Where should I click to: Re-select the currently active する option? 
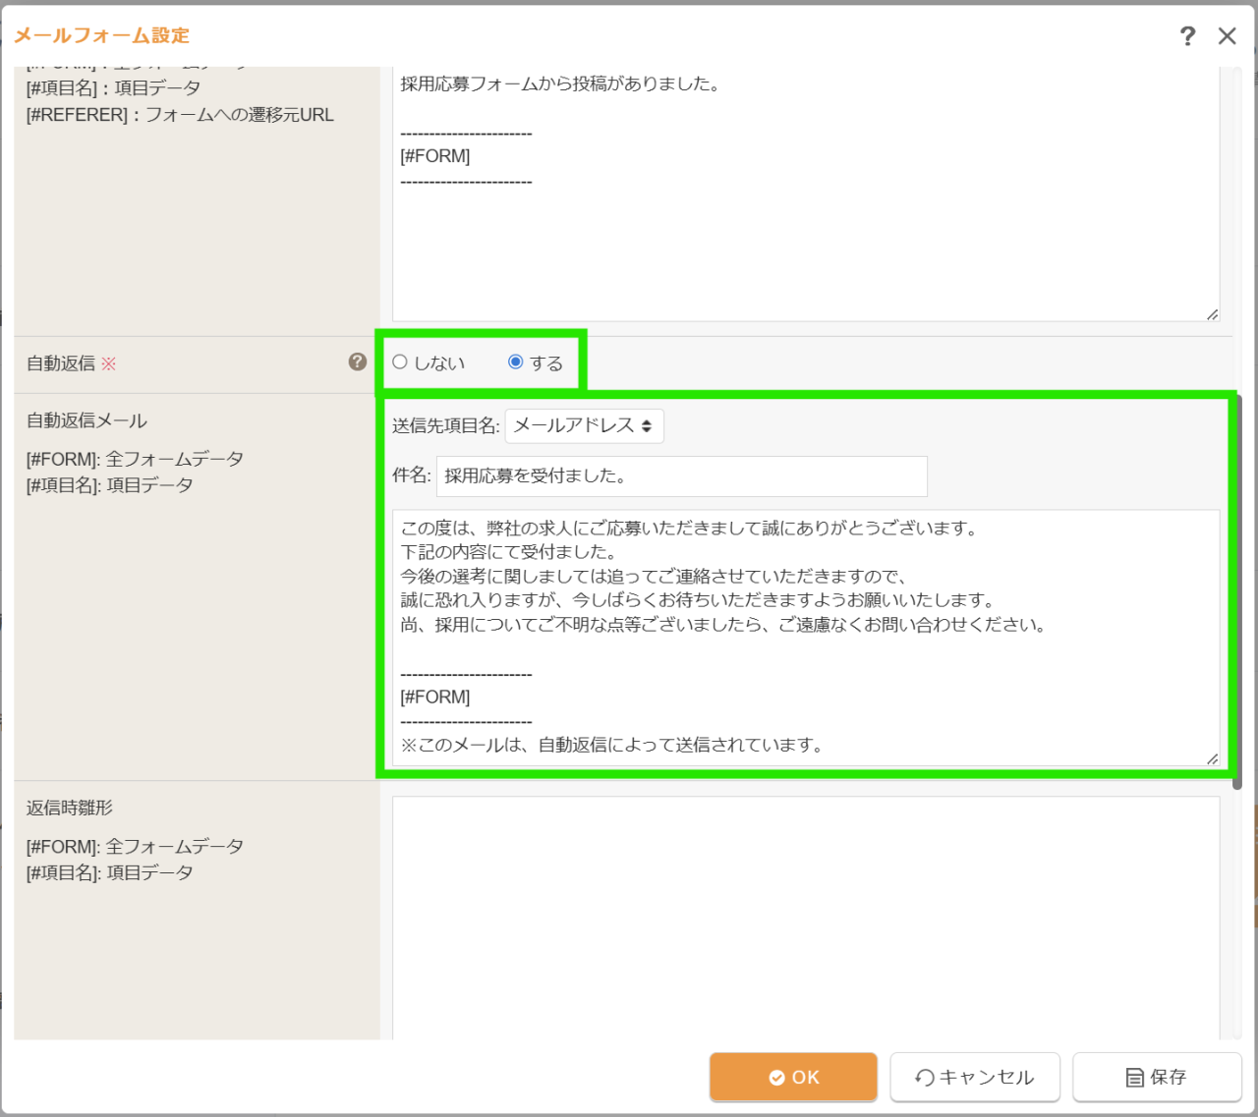(515, 362)
